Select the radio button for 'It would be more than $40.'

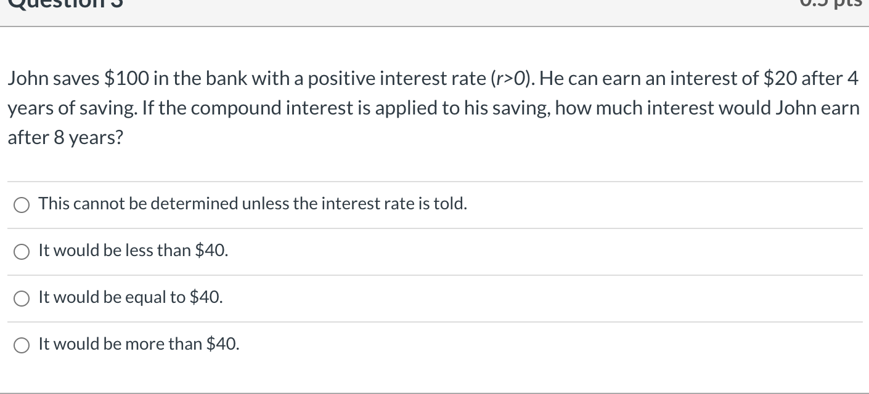pyautogui.click(x=22, y=345)
